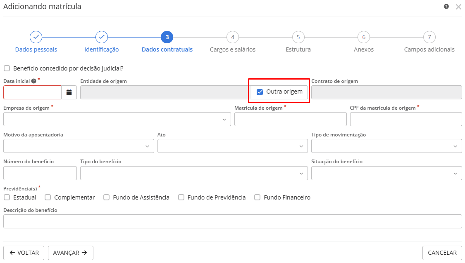
Task: Check the Fundo de Previdência option
Action: click(x=181, y=197)
